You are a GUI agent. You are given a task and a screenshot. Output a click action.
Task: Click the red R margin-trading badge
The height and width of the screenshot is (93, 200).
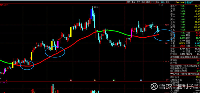[176, 2]
